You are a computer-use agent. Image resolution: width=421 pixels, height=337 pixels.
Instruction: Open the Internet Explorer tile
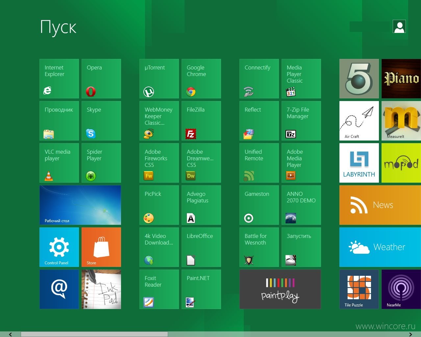point(59,79)
